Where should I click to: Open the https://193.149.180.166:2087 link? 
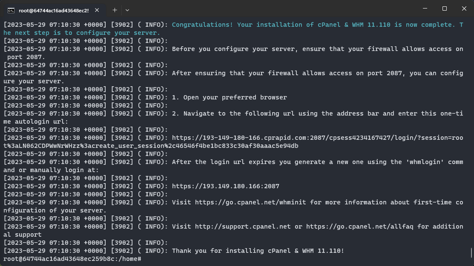(226, 186)
